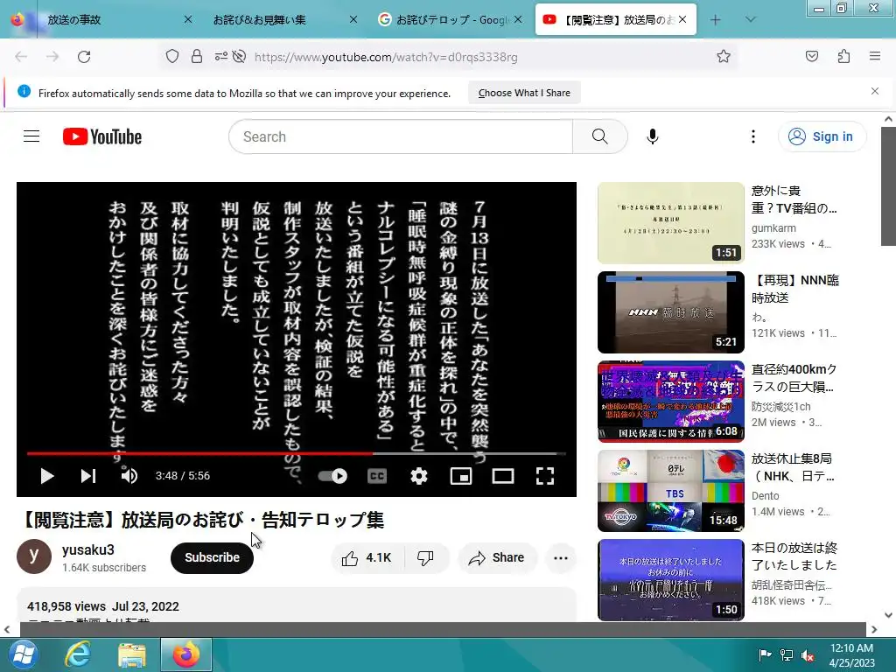Go back to previous page
This screenshot has width=896, height=672.
21,57
